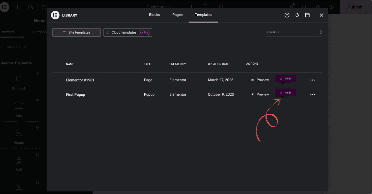Select the SVG widget
The width and height of the screenshot is (372, 194).
coord(19,164)
